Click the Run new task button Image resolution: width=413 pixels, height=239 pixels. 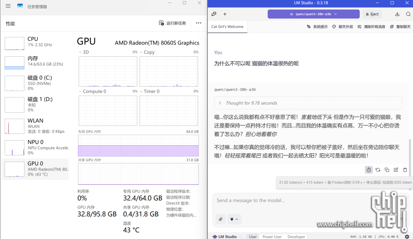172,23
